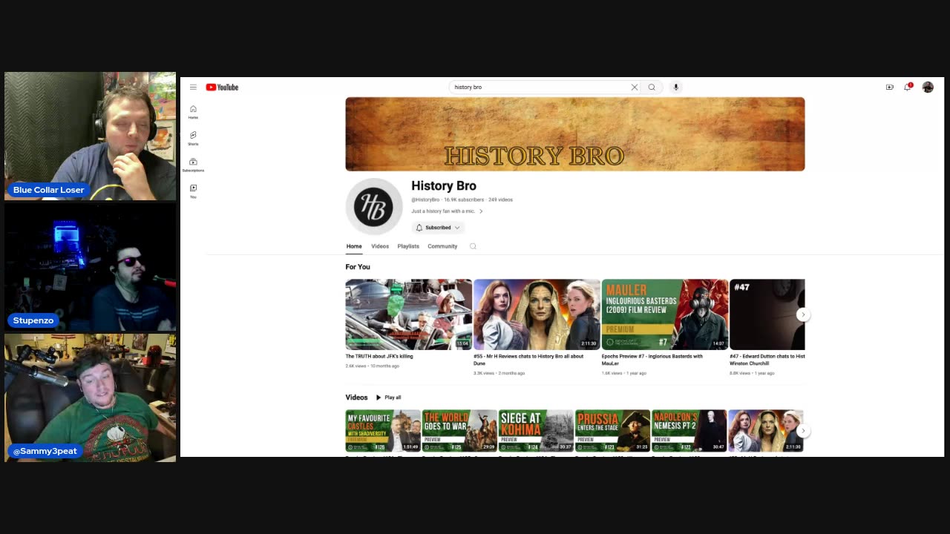The width and height of the screenshot is (950, 534).
Task: Click the 'Videos' section heading
Action: (x=356, y=398)
